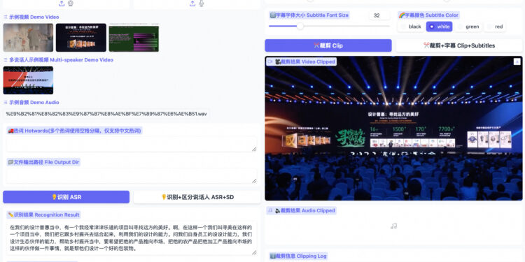Click the 识别 ASR button
525x262 pixels.
66,197
